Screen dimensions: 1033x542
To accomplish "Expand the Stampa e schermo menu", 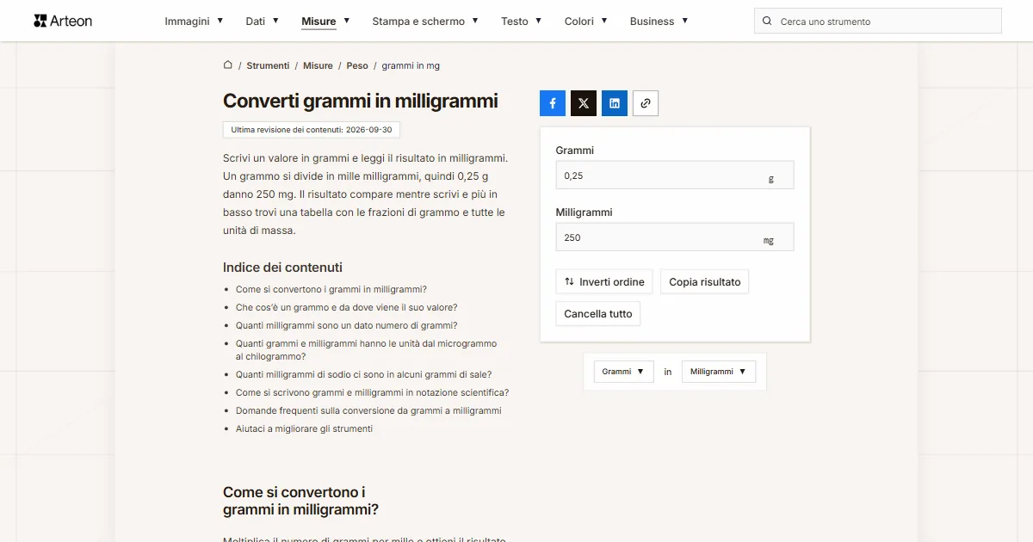I will 425,21.
